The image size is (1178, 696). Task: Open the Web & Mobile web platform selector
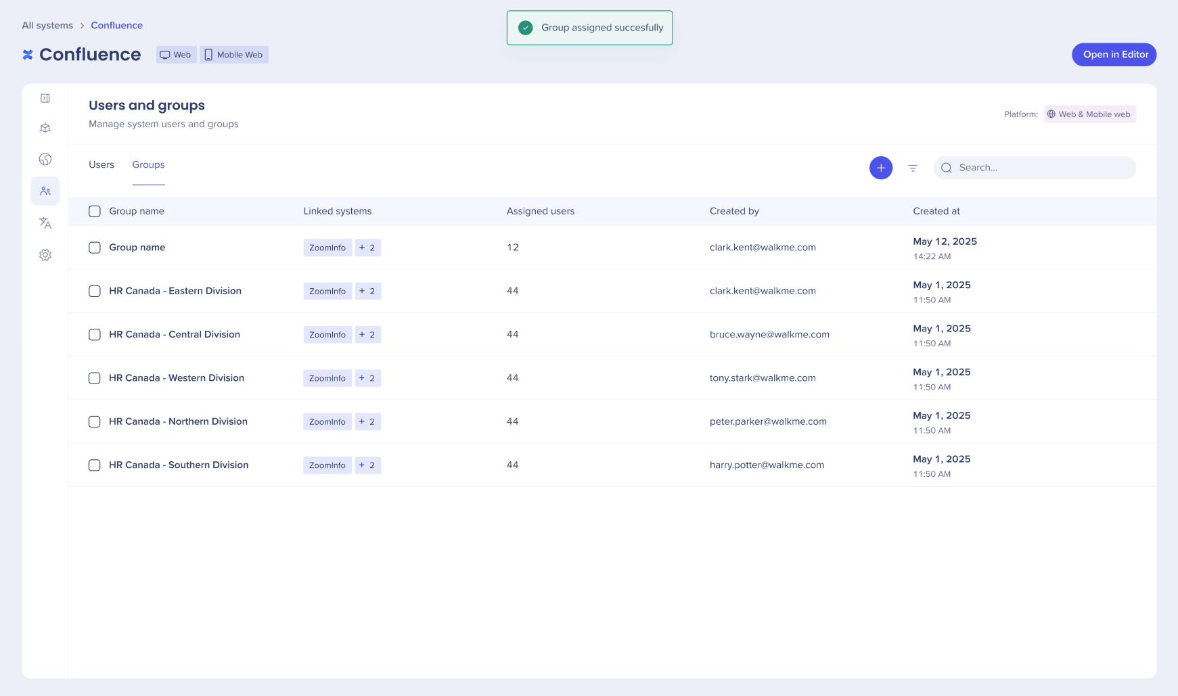[1089, 114]
